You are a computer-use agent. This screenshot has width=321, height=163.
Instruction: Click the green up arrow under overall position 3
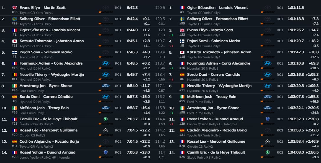click(171, 35)
